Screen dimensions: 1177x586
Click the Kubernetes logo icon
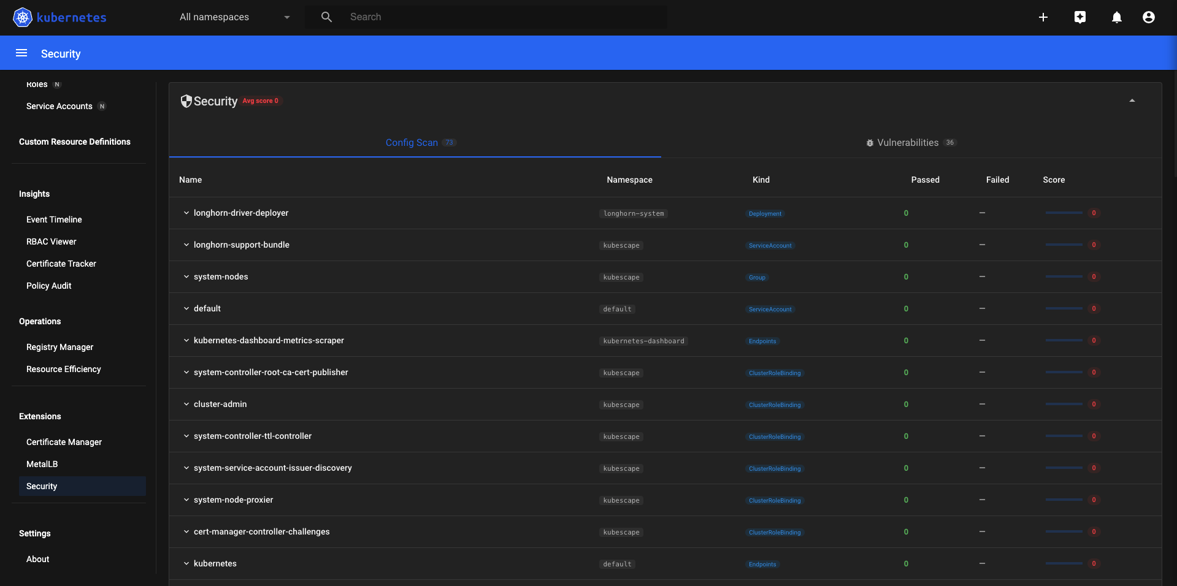23,17
